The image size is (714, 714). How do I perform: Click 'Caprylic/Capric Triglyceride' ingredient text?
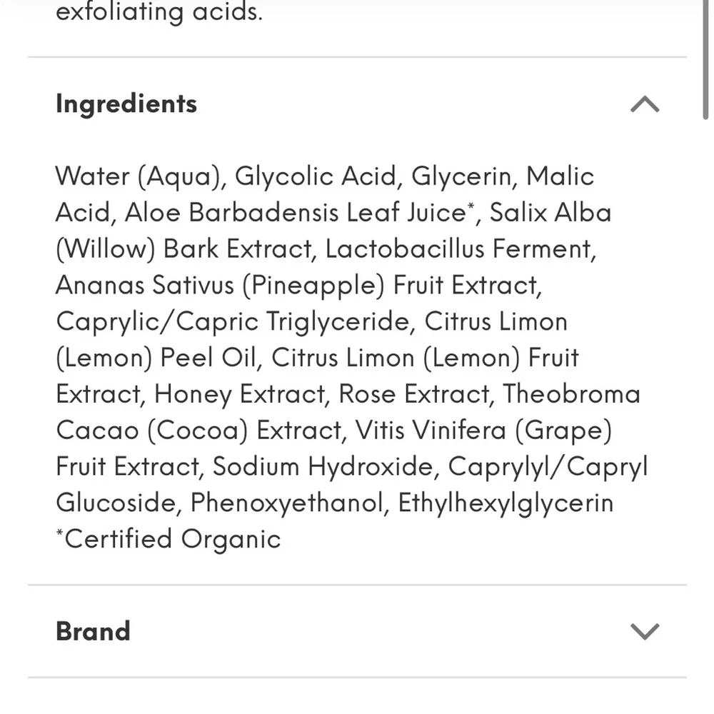233,321
